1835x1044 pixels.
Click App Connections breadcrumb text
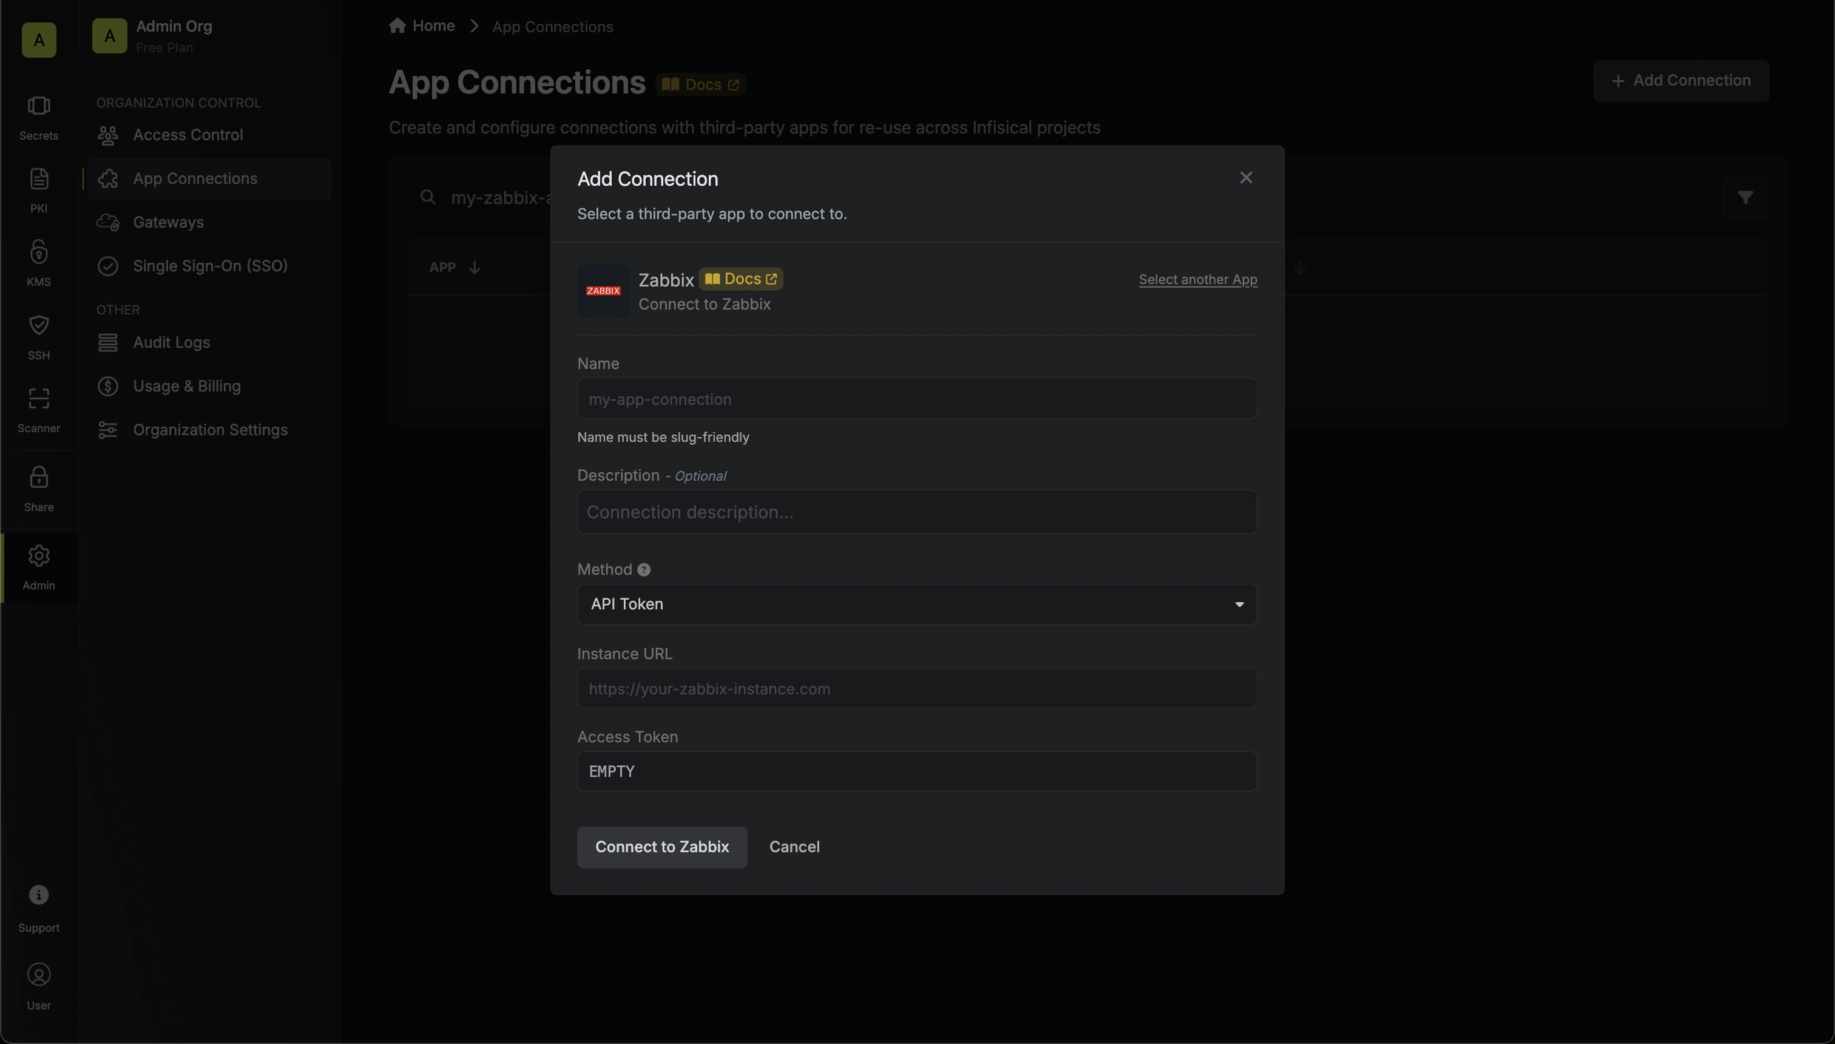[x=553, y=27]
